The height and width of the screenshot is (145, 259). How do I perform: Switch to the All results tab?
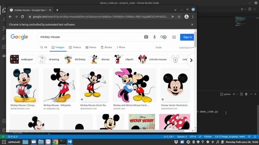(44, 48)
